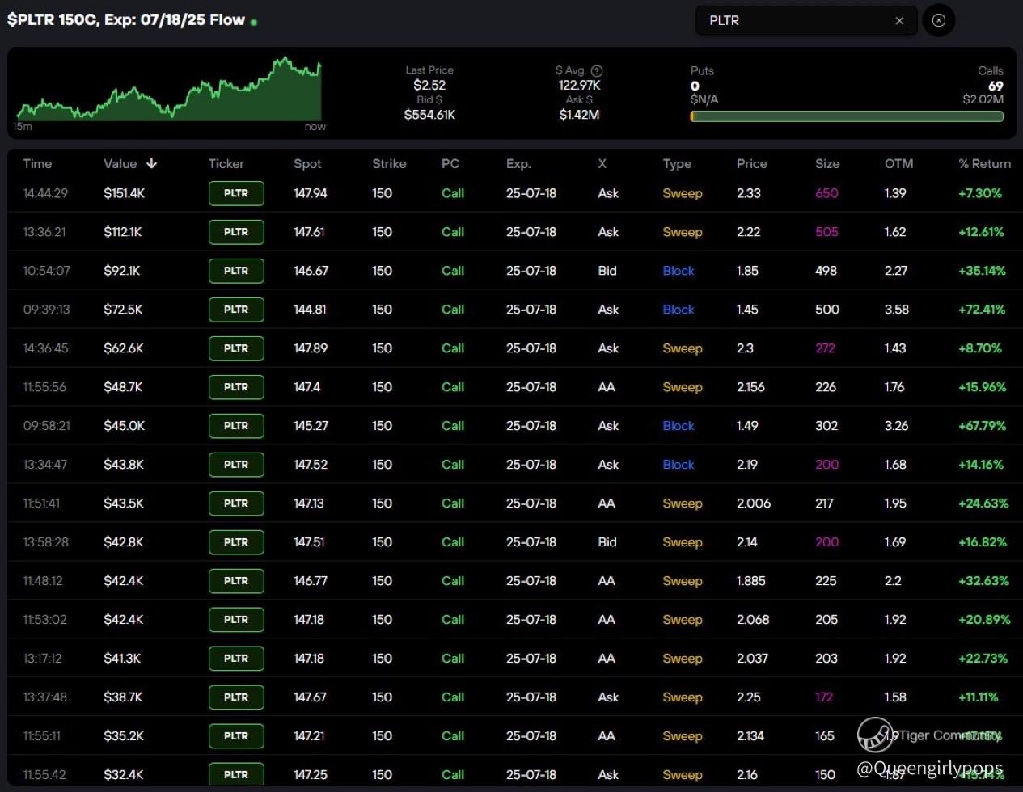The image size is (1023, 792).
Task: Sort table by % Return column header
Action: (x=984, y=163)
